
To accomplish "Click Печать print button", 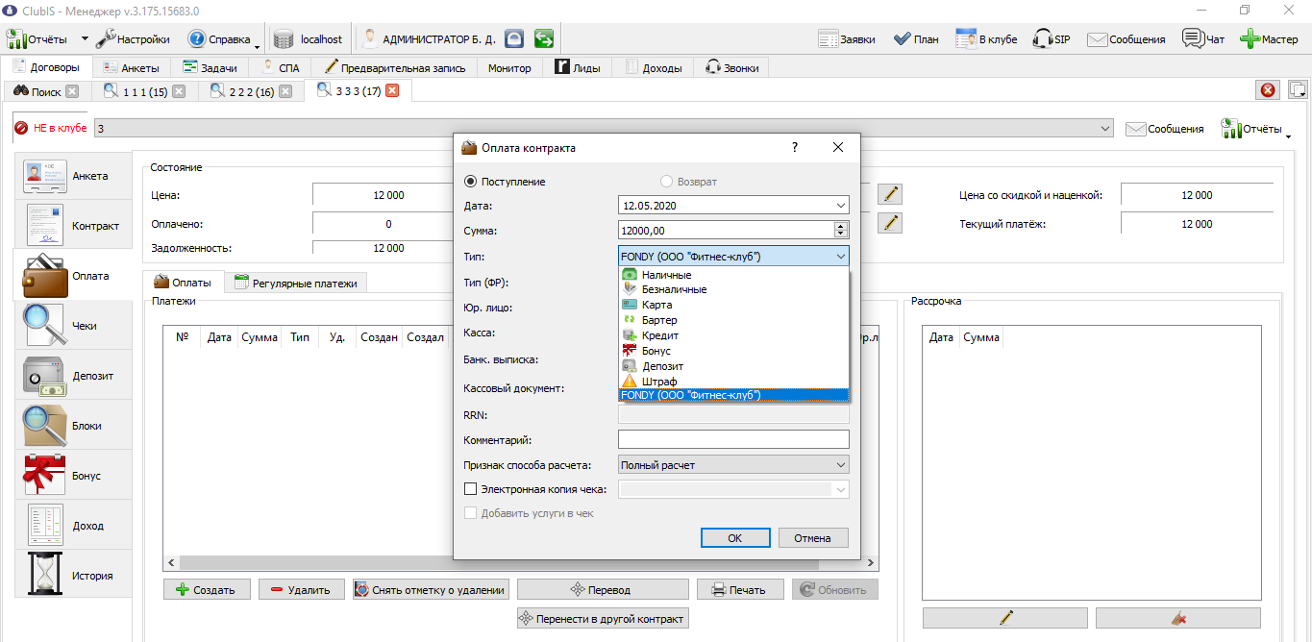I will 740,590.
